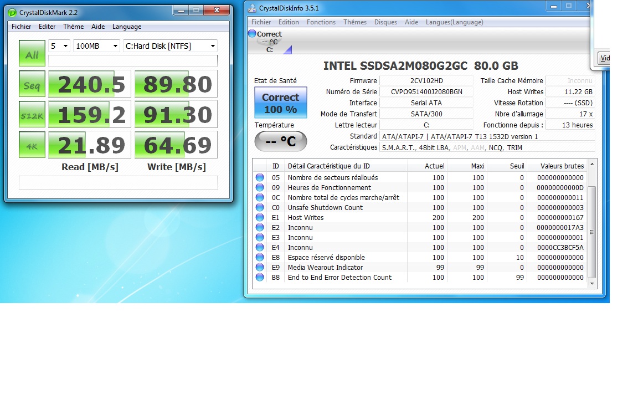The height and width of the screenshot is (399, 638).
Task: Click status orb for Heures de Fonctionnement
Action: click(x=260, y=188)
